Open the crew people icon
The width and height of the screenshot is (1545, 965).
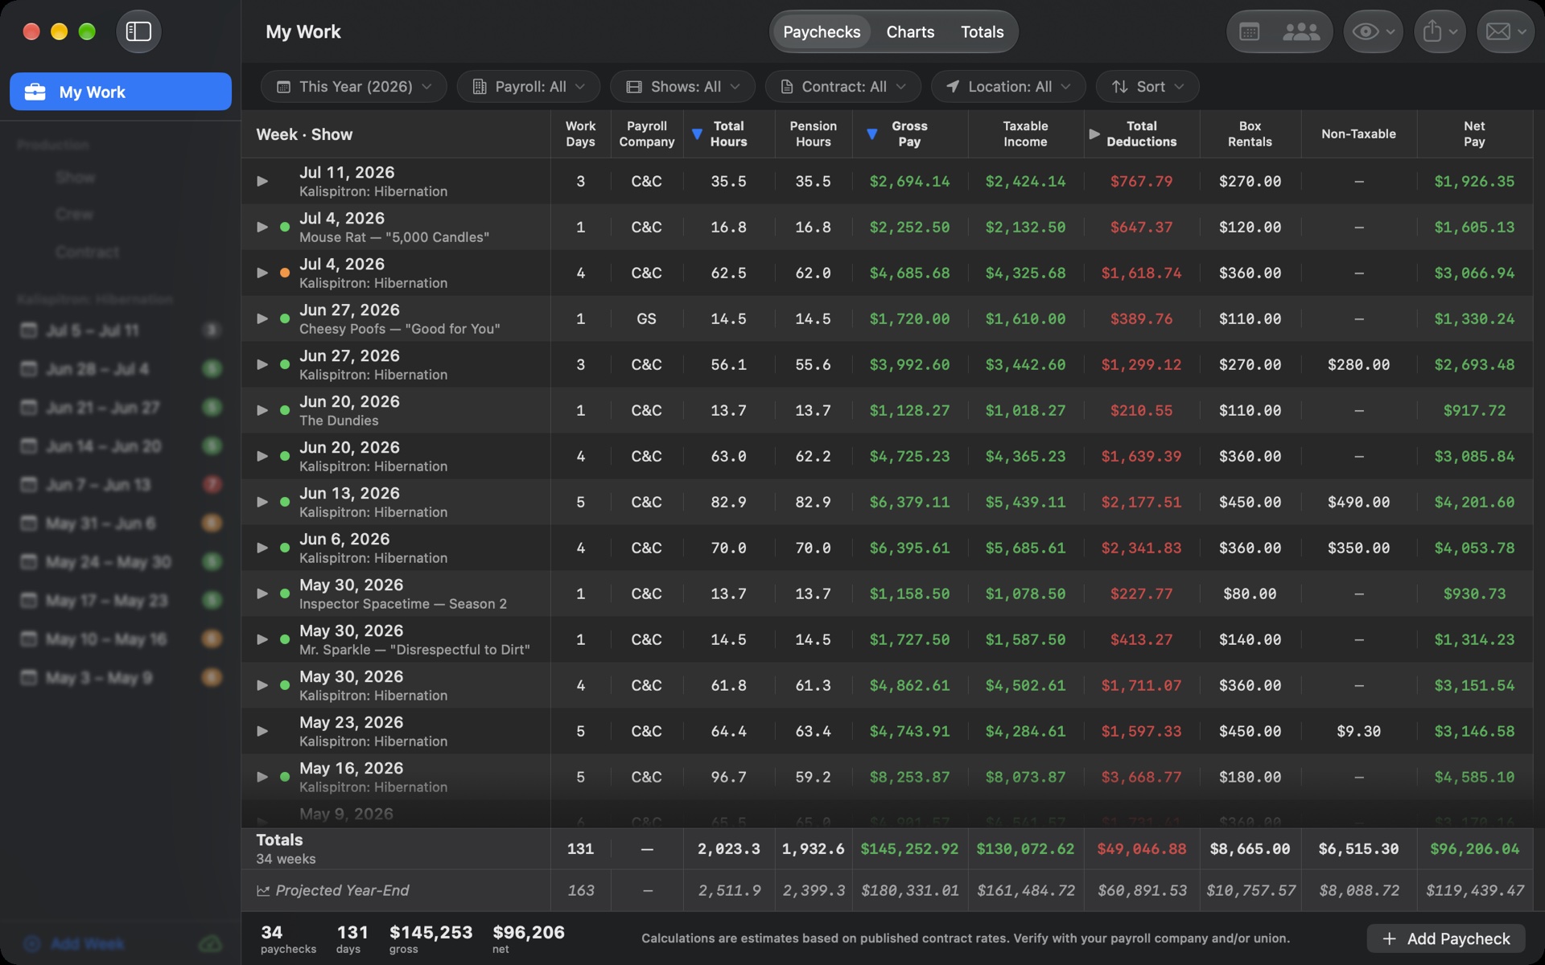point(1300,31)
